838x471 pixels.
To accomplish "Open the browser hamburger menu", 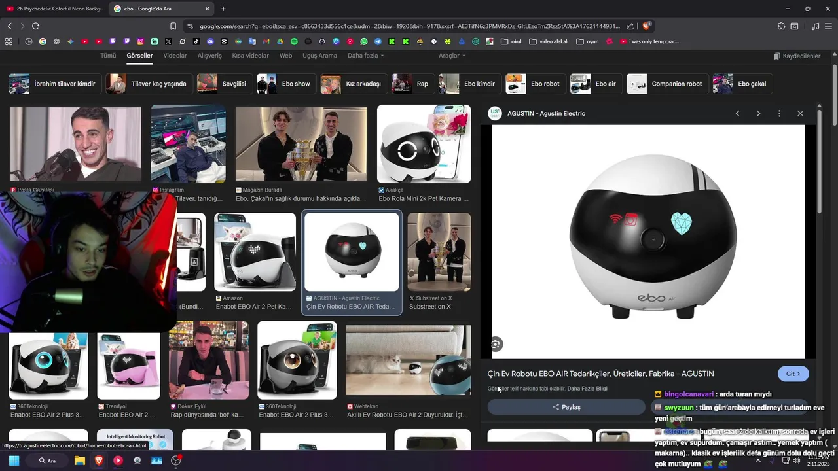I will pyautogui.click(x=829, y=26).
